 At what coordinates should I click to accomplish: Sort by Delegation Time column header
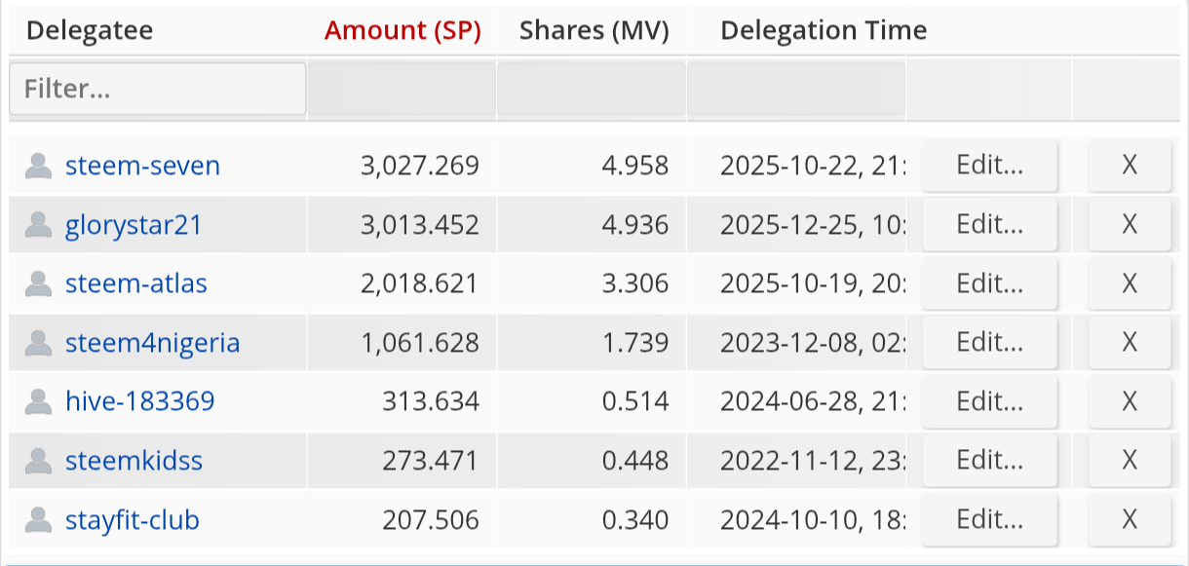824,31
